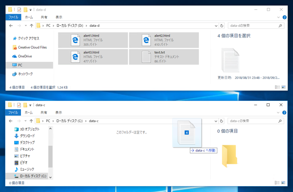Select ピクチャ in navigation pane
The image size is (293, 192).
pos(22,156)
